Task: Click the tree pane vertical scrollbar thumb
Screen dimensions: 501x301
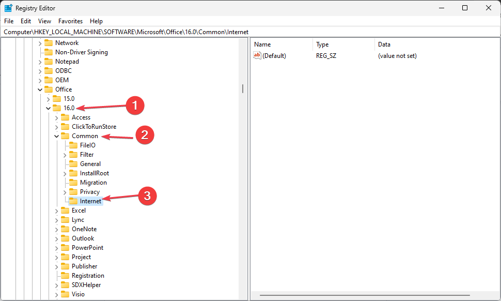Action: (x=243, y=88)
